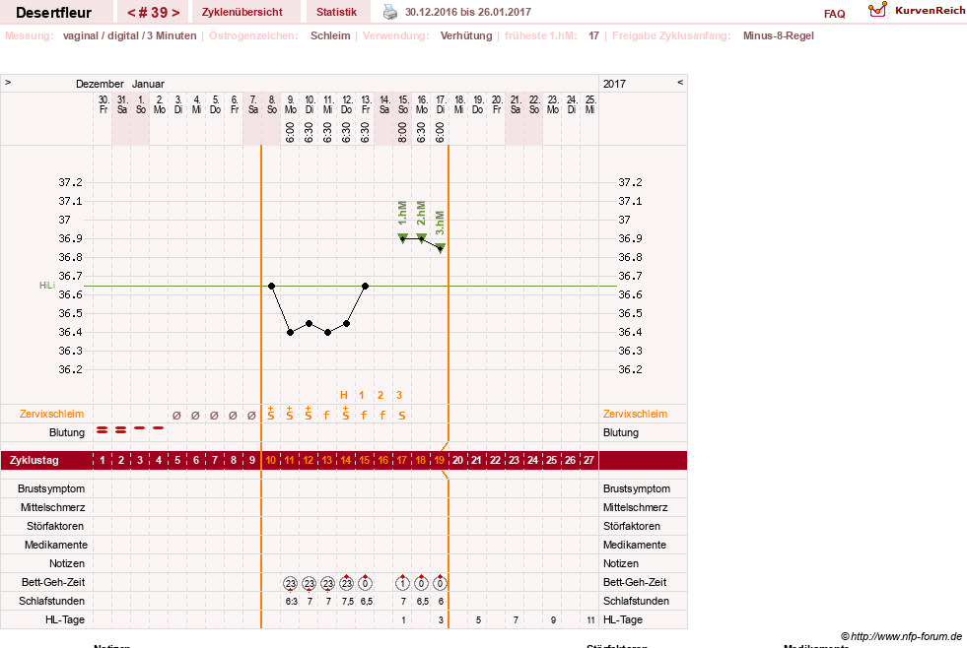Click measurement time 8:00 on 15. So
Viewport: 967px width, 648px height.
click(403, 132)
